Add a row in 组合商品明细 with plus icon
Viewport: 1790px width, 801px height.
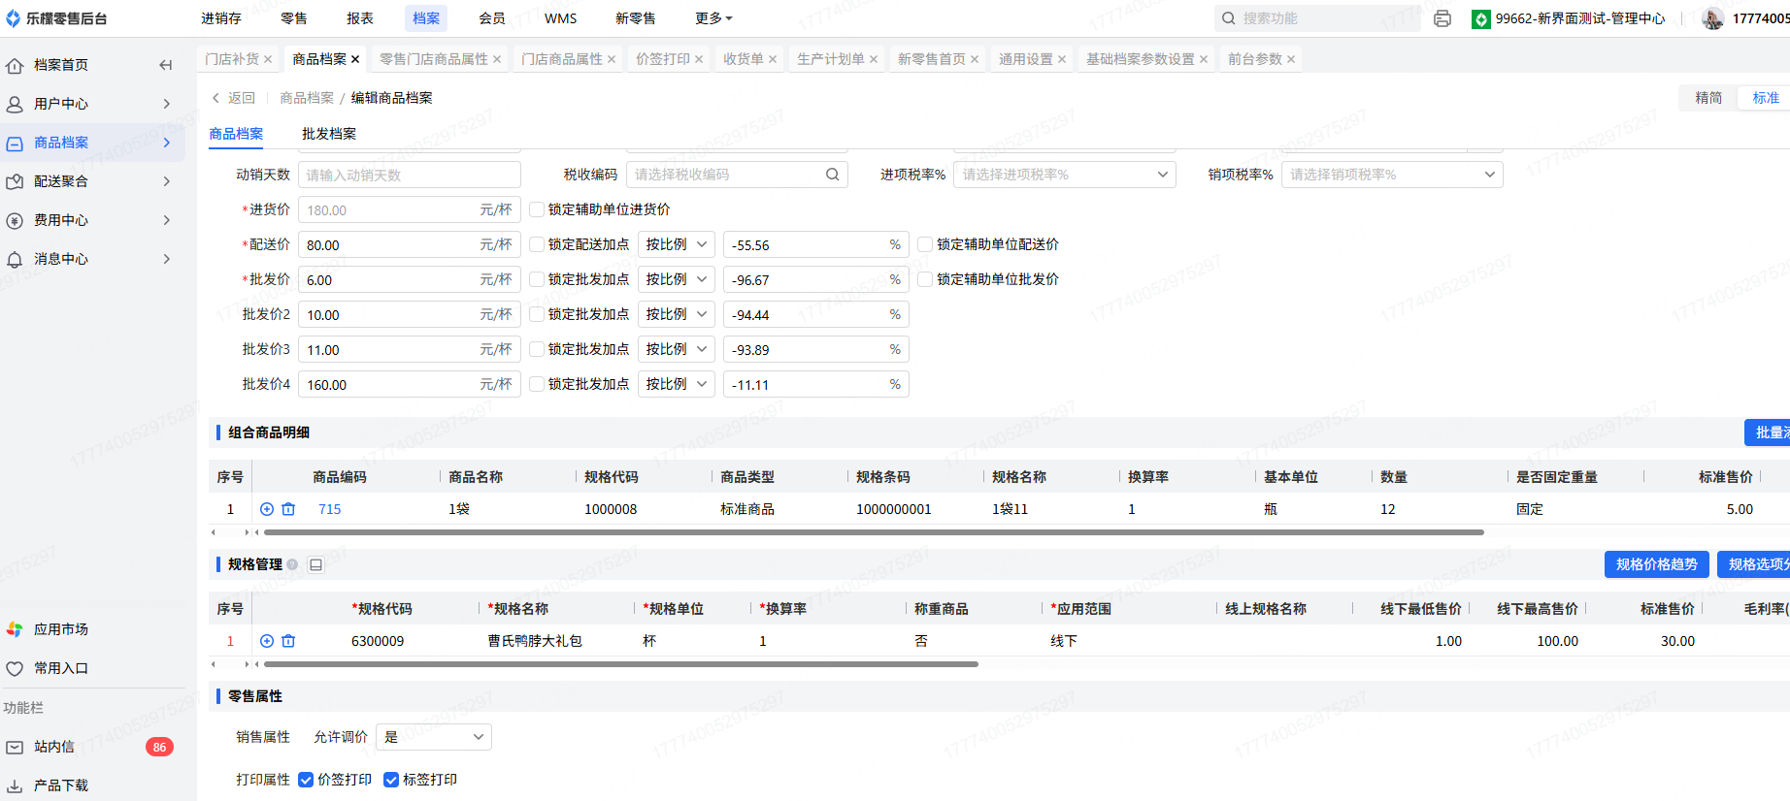267,509
